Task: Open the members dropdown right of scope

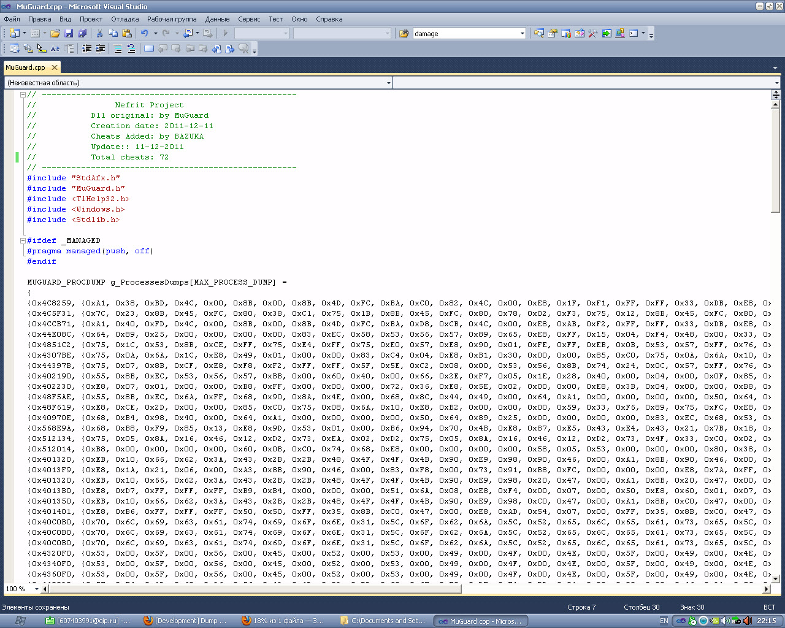Action: 776,83
